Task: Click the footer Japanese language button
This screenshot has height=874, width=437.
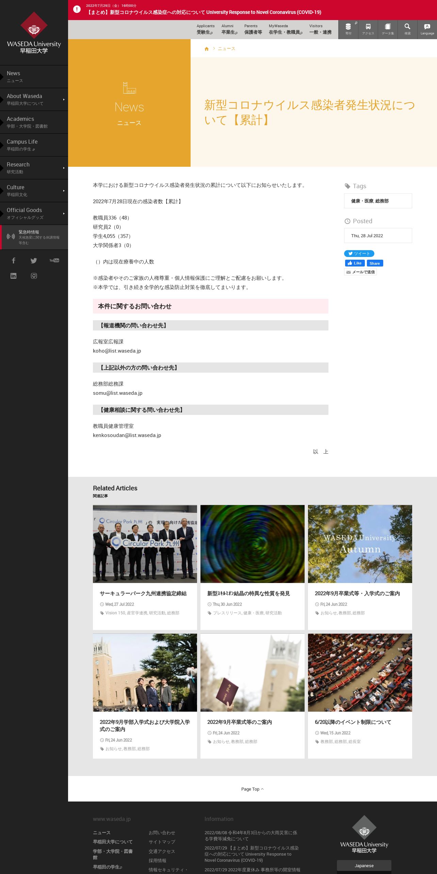Action: pos(364,865)
